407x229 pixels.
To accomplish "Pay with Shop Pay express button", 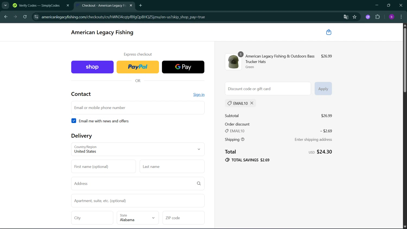I will (92, 67).
